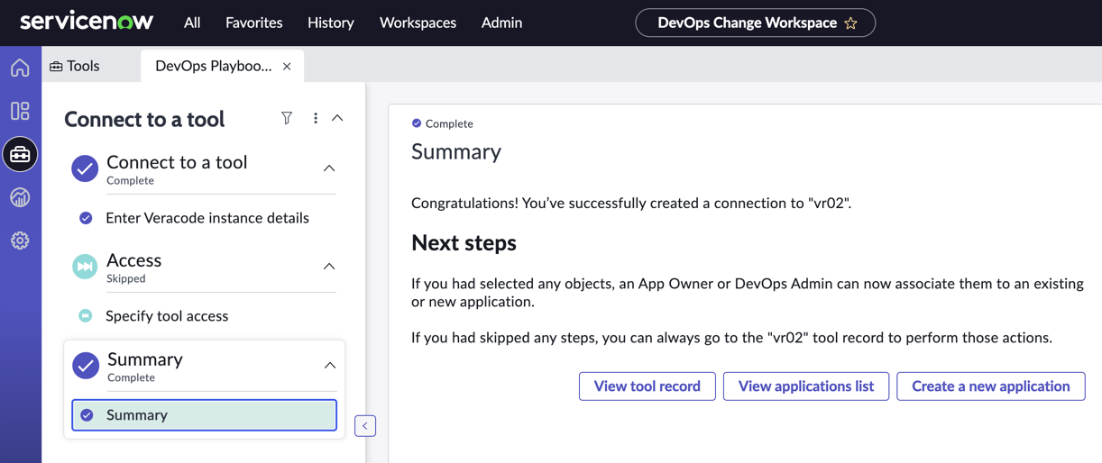Open the list view sidebar icon

[x=20, y=111]
